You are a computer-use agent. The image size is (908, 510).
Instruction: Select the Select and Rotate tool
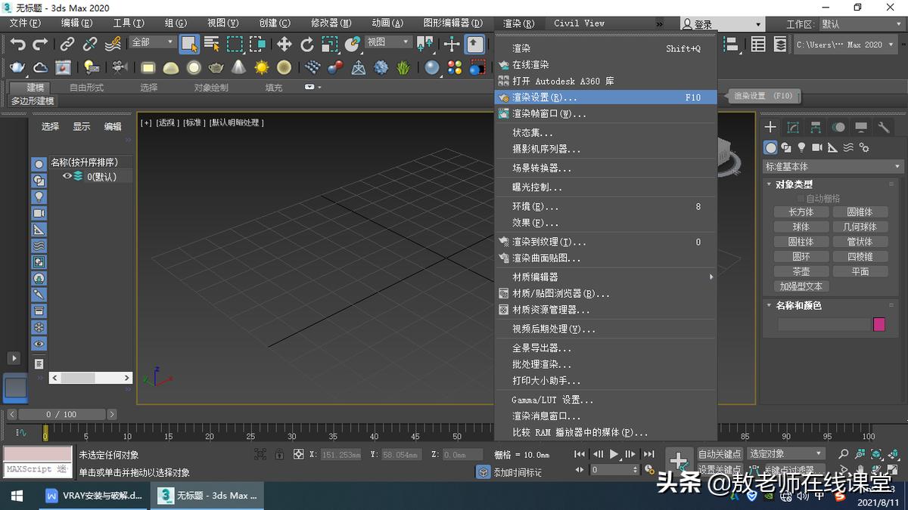pos(306,45)
